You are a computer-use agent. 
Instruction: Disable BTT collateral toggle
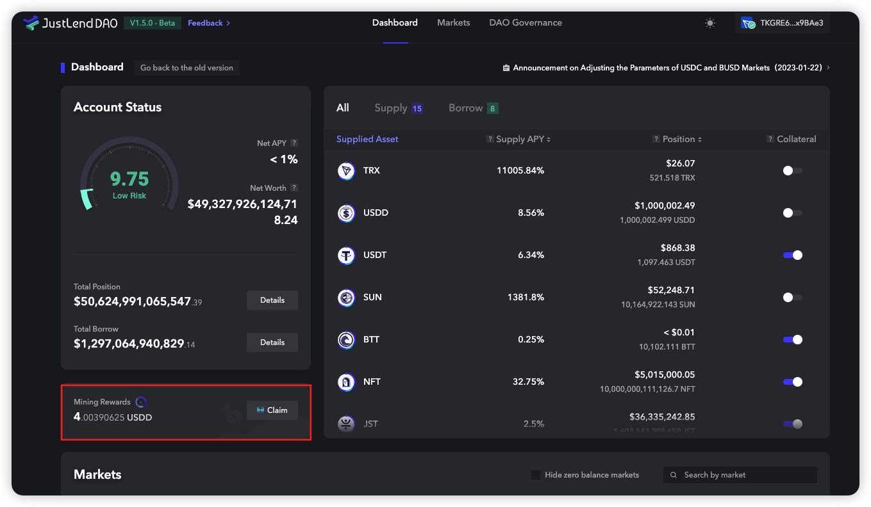pos(793,340)
